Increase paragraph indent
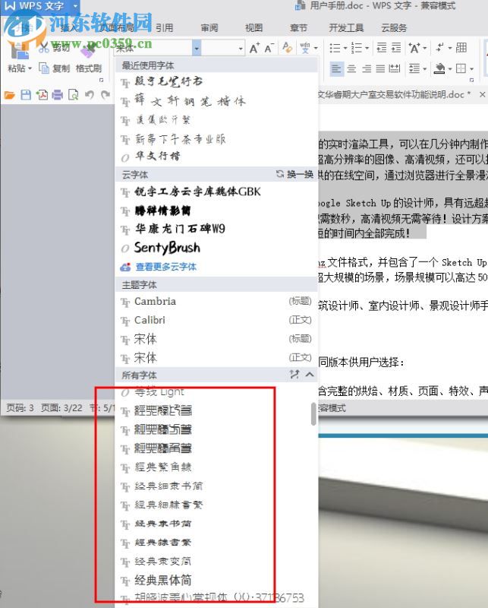Screen dimensions: 488x608 coord(396,48)
